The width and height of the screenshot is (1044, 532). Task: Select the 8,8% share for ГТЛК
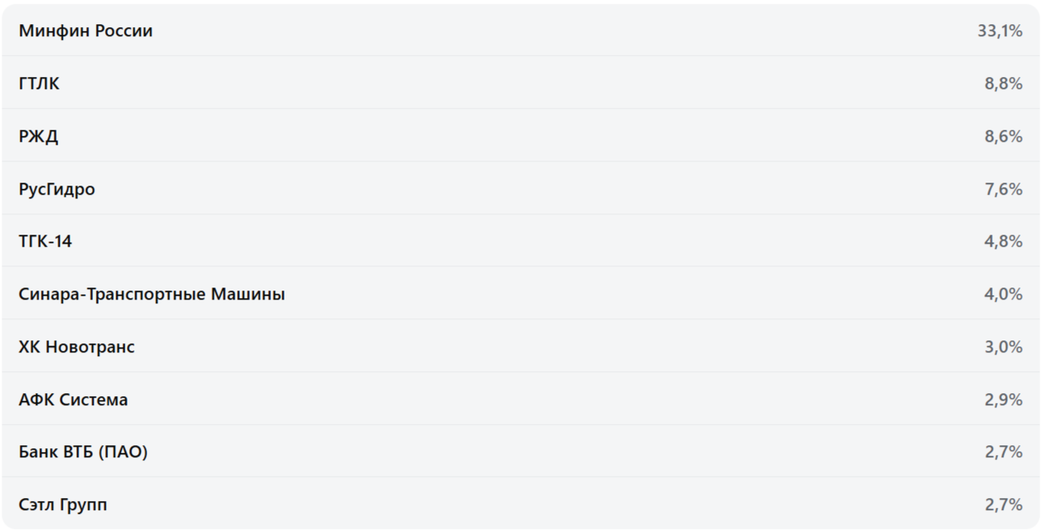[1003, 84]
